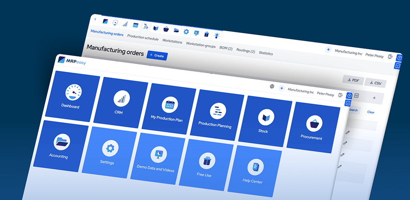
Task: Click the plus icon beside Manufacturing Inc in rear window
Action: click(328, 50)
